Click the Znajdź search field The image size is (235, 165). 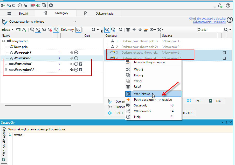210,30
